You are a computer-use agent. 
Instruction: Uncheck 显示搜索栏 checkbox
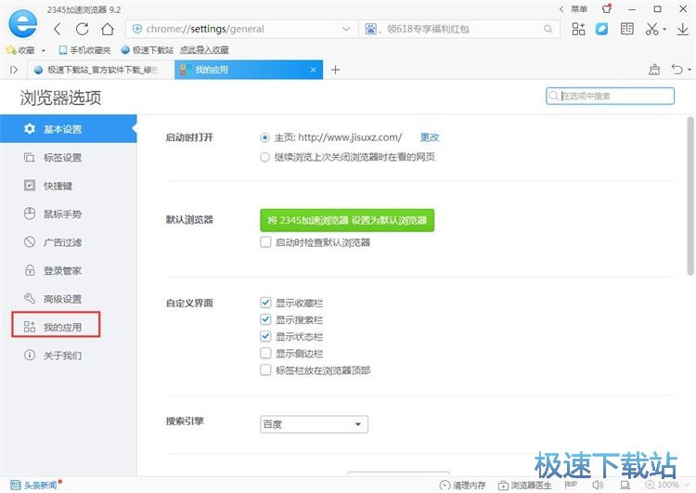click(265, 319)
